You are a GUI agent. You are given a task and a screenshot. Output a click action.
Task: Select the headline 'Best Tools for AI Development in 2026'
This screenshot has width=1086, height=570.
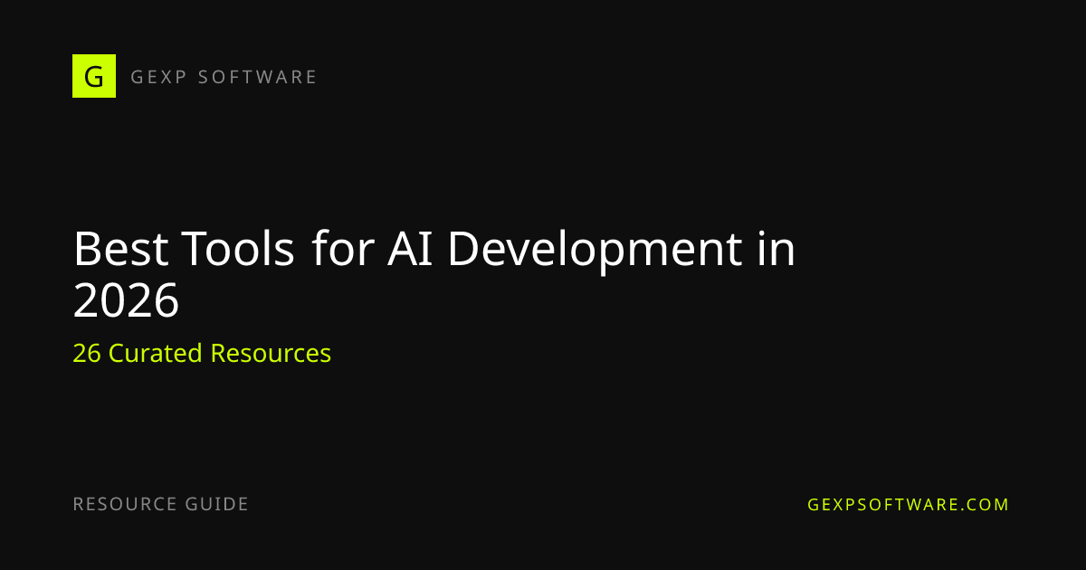point(434,275)
